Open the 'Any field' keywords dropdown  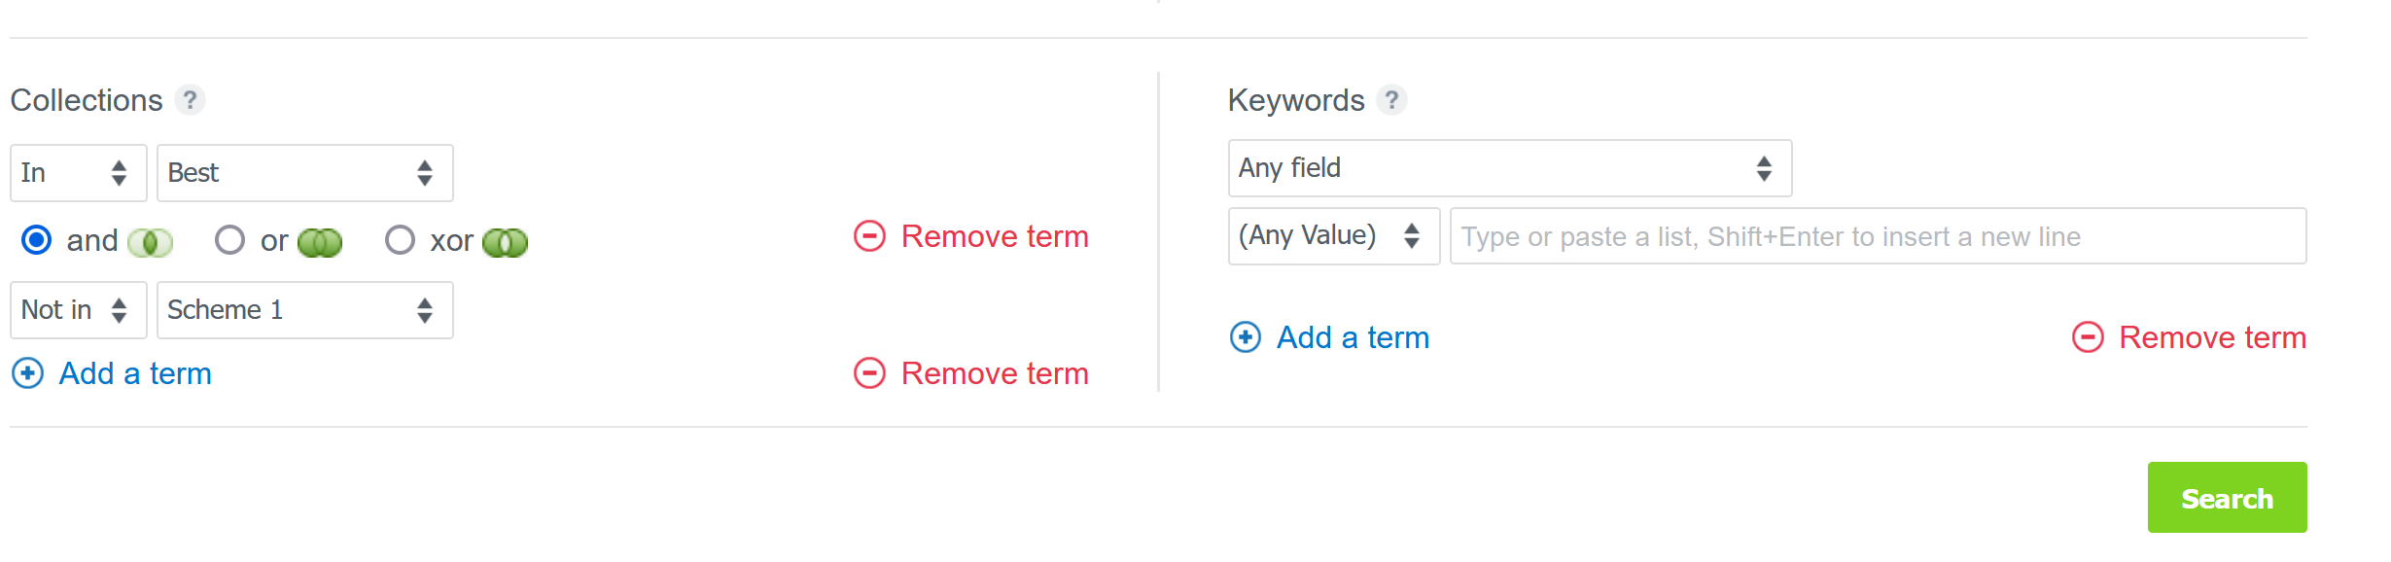(1510, 168)
